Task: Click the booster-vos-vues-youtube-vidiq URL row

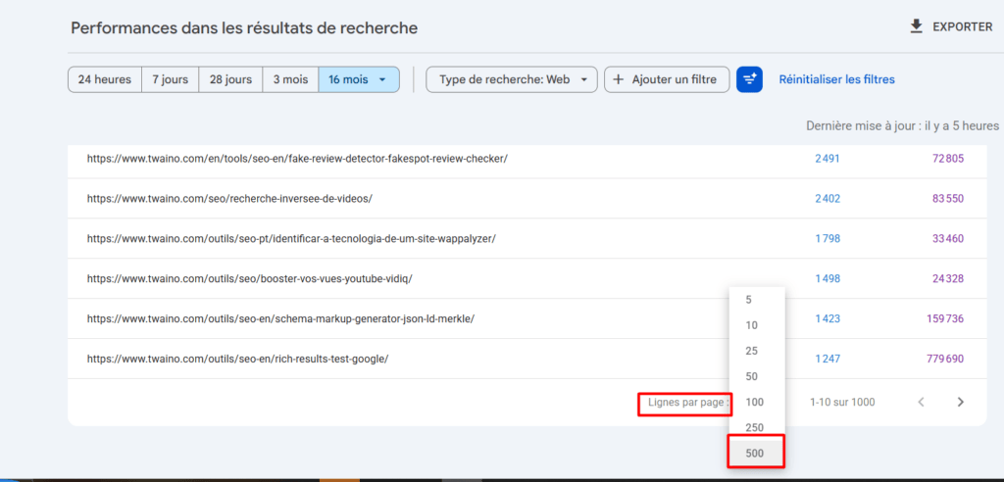Action: (527, 278)
